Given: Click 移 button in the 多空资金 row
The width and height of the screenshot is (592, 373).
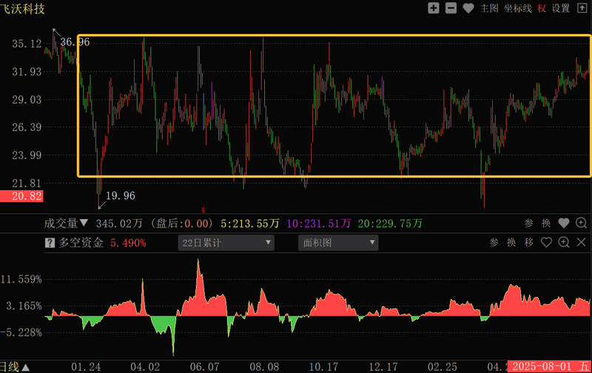Looking at the screenshot, I should pyautogui.click(x=528, y=242).
